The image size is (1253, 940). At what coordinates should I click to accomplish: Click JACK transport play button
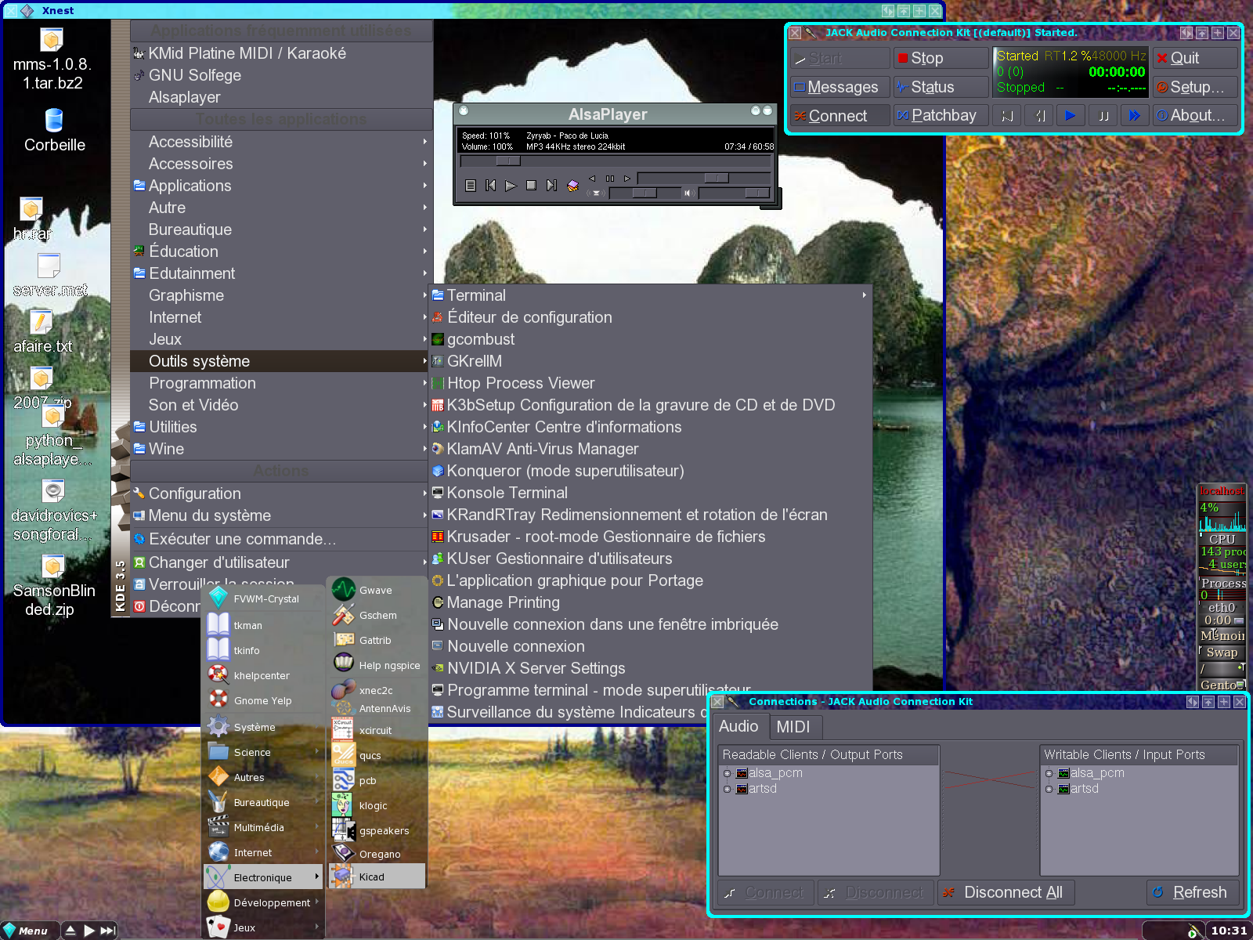click(1071, 116)
